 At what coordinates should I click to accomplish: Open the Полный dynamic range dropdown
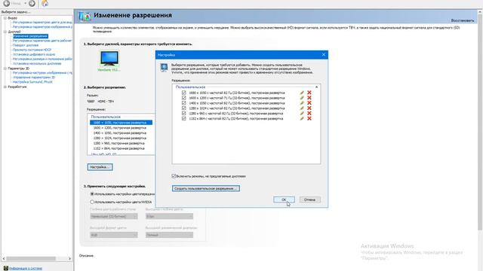(169, 235)
